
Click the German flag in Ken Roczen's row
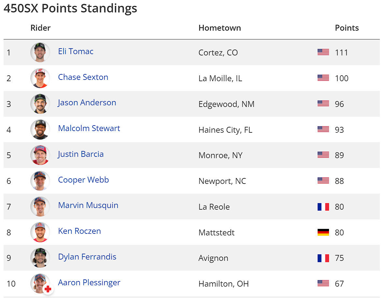(323, 232)
